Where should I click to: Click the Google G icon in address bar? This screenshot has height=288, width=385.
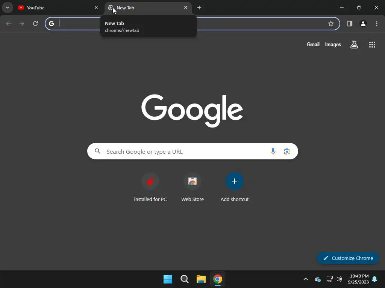(51, 24)
